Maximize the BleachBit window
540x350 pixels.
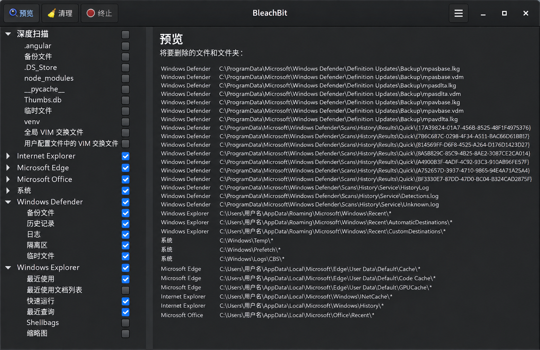[x=504, y=13]
